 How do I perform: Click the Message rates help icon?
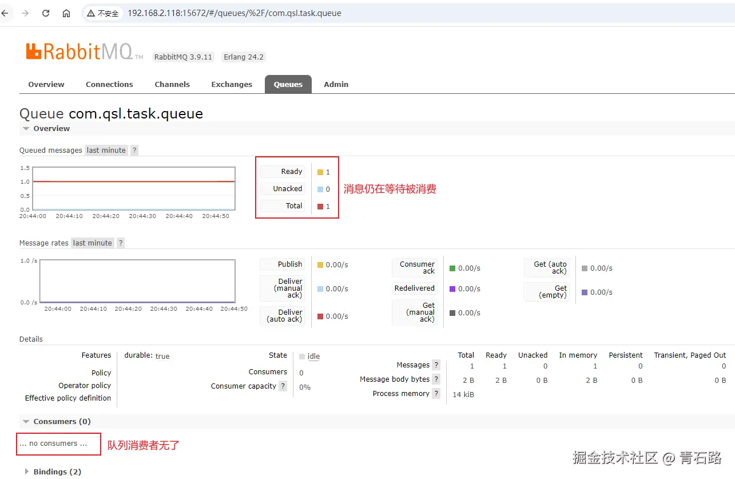tap(121, 243)
